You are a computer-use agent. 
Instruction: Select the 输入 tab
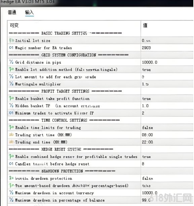point(30,12)
